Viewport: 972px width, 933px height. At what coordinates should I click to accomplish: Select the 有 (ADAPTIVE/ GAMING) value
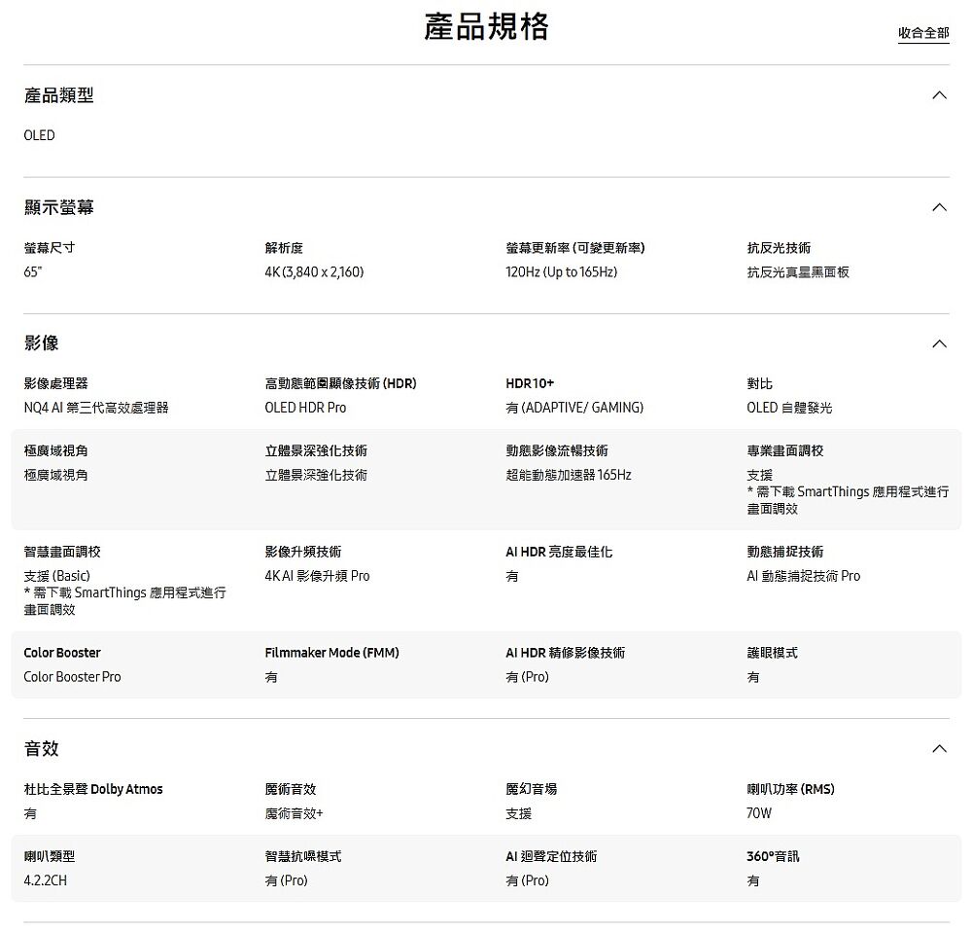[574, 408]
